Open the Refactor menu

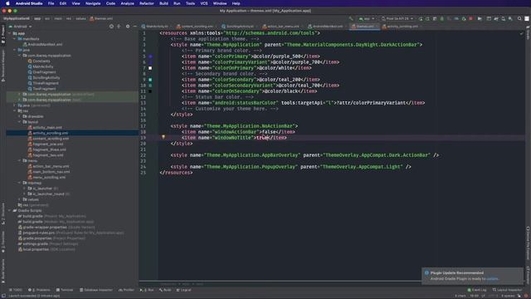(x=147, y=3)
